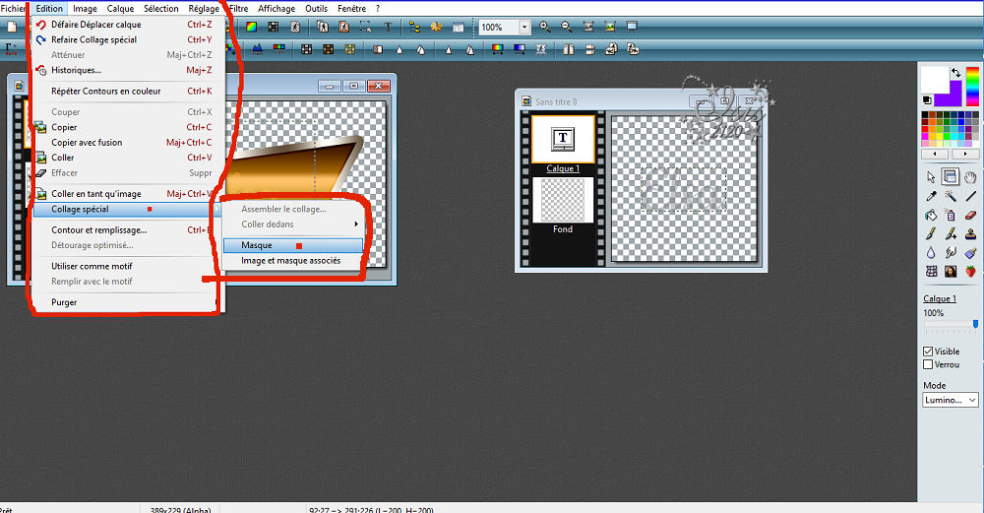Select the Clone Stamp tool
The height and width of the screenshot is (513, 984).
click(971, 233)
